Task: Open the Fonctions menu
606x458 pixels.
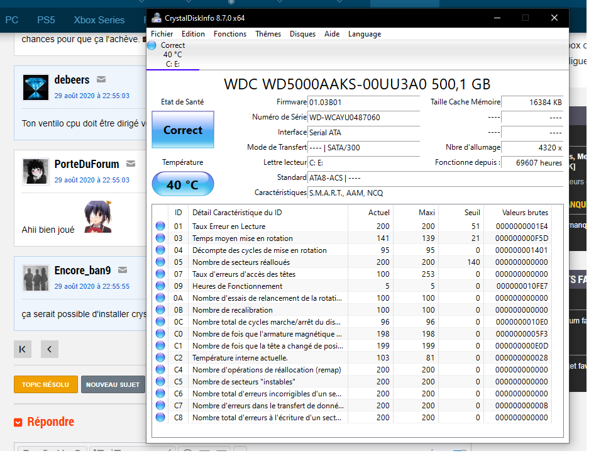Action: (230, 34)
